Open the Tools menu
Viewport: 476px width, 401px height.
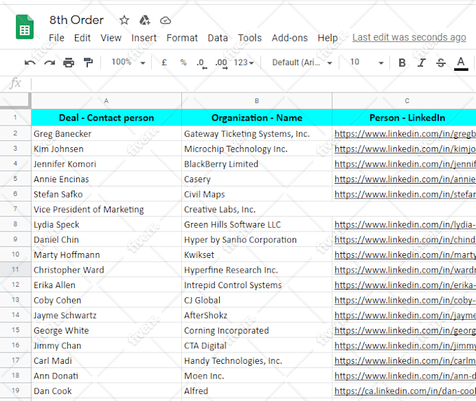(249, 38)
